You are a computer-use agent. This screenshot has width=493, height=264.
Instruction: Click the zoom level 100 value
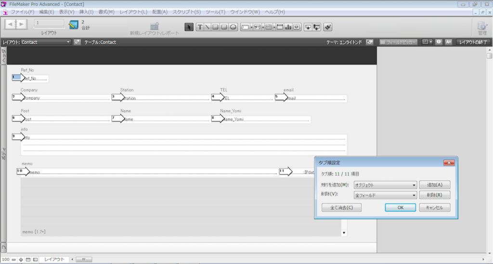[6, 260]
